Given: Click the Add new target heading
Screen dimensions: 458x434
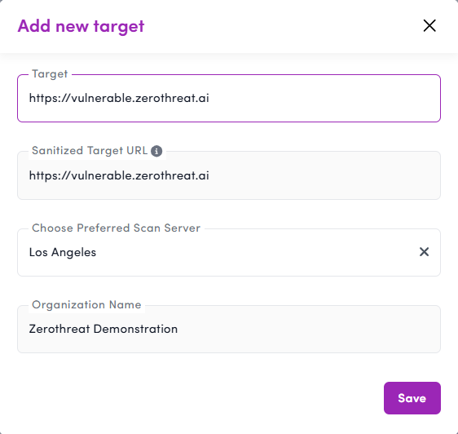Looking at the screenshot, I should click(81, 26).
